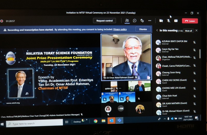
Task: Select Chan, Melissa organizer avatar photo
Action: (x=158, y=58)
